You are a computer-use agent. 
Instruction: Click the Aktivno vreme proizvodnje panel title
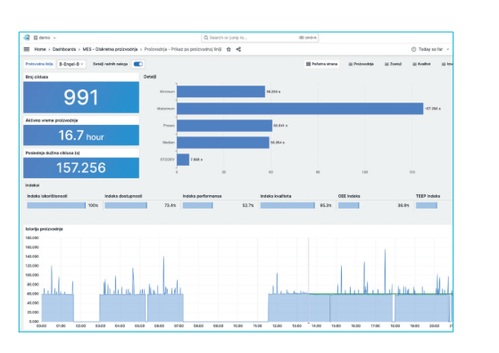coord(52,120)
